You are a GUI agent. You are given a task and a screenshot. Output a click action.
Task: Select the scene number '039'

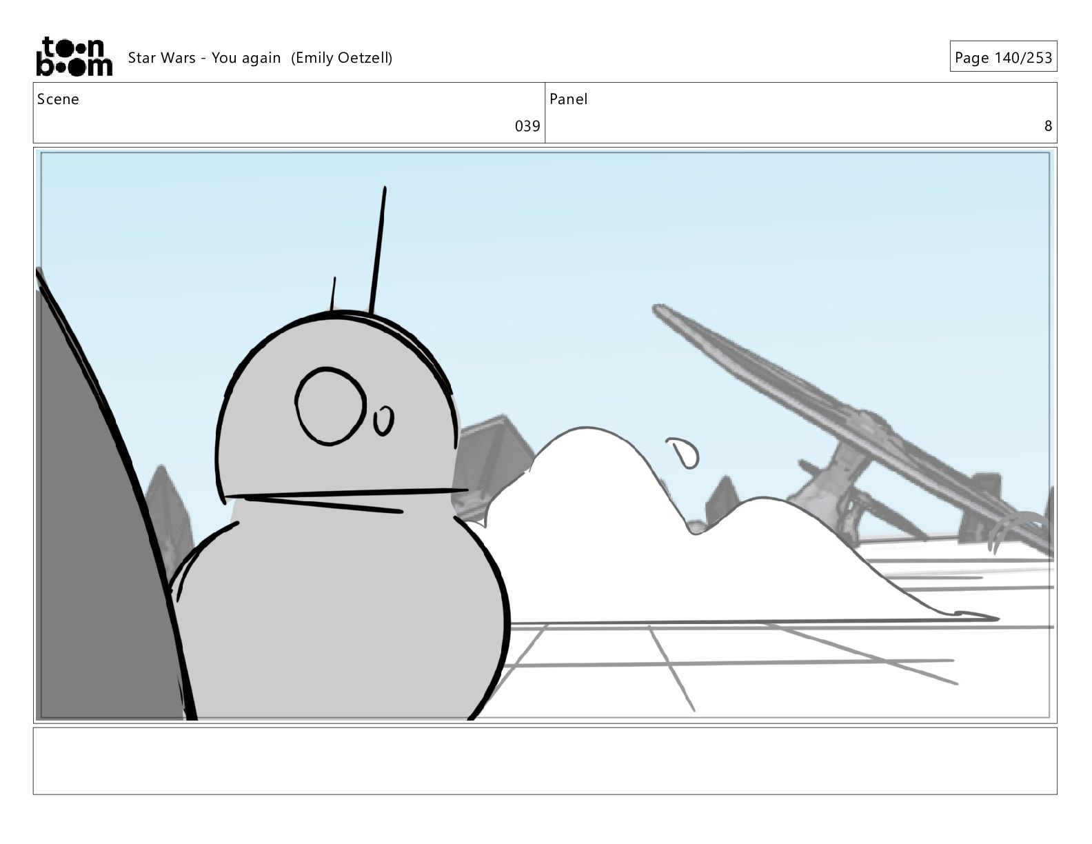tap(527, 126)
